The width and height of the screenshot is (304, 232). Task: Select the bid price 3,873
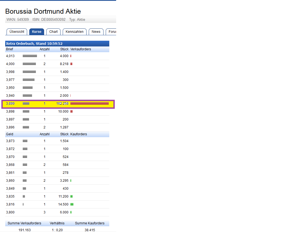click(10, 141)
